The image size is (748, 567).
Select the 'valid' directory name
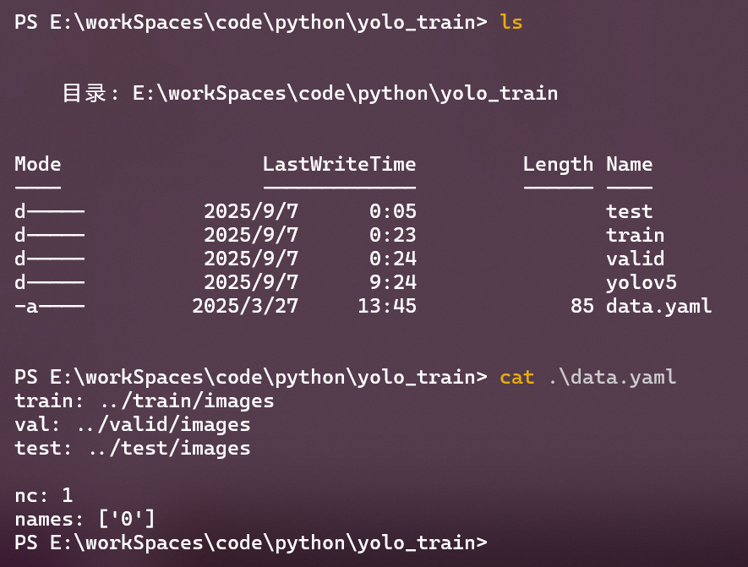[x=635, y=259]
